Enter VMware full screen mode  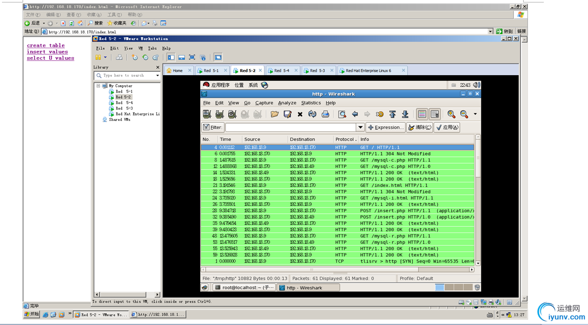click(x=192, y=58)
